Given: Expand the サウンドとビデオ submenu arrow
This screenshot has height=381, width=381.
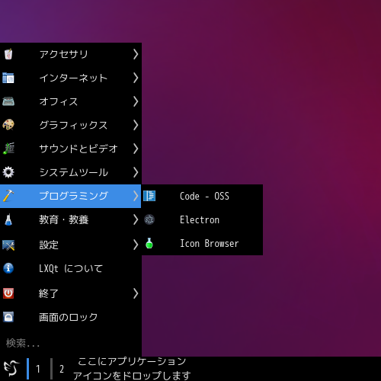Looking at the screenshot, I should 136,149.
